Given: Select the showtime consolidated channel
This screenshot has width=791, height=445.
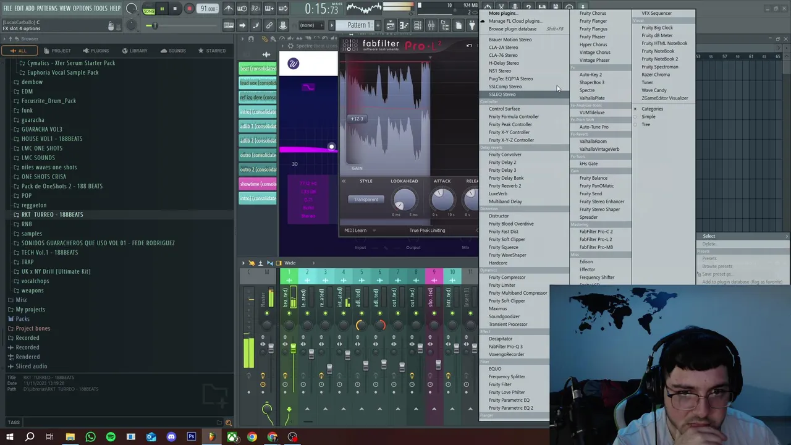Looking at the screenshot, I should point(258,184).
